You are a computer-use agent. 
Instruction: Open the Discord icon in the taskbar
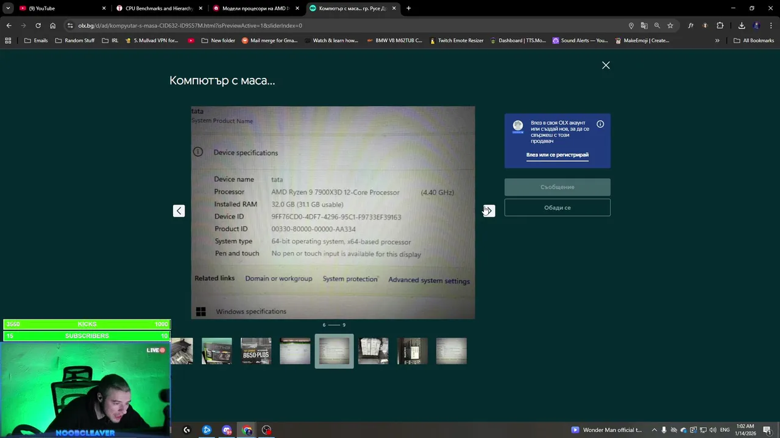click(227, 430)
